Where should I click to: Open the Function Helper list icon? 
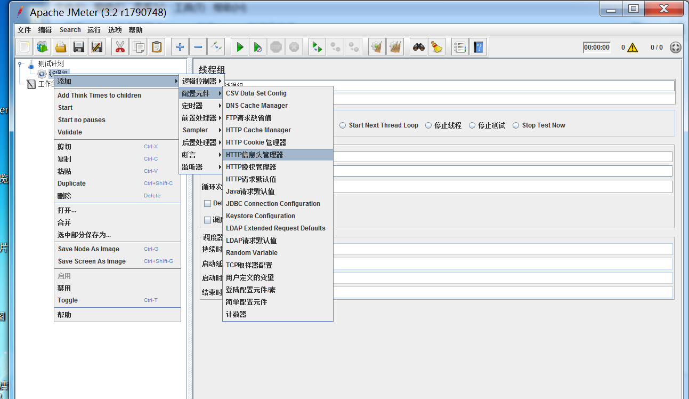point(460,47)
